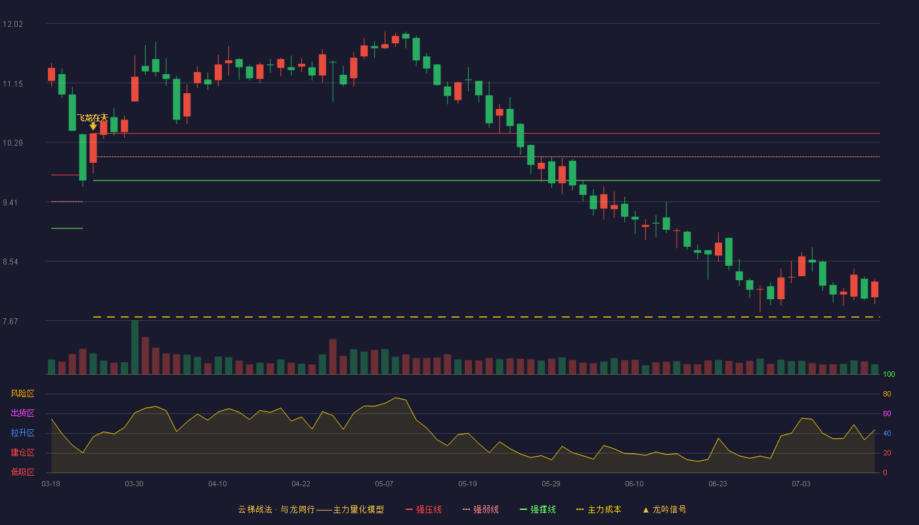Click the 05-29 date label

551,484
